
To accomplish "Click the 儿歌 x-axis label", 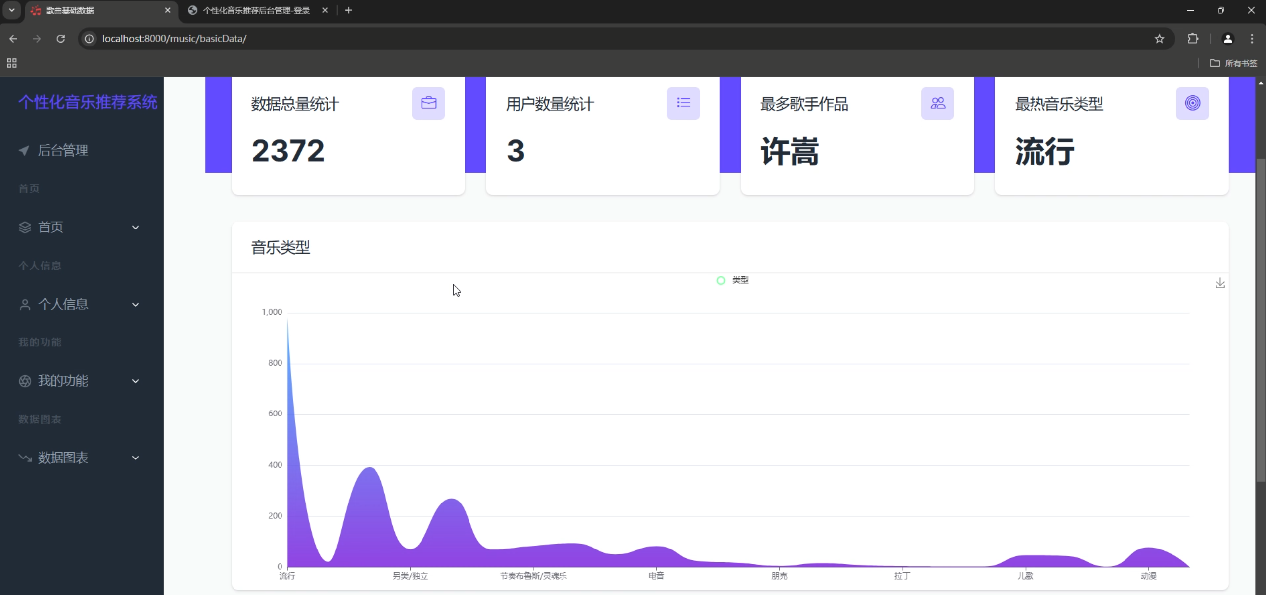I will [x=1026, y=576].
